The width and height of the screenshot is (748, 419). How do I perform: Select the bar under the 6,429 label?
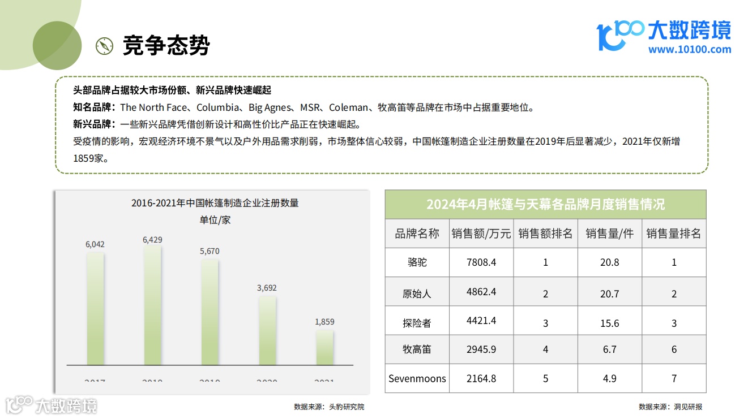click(152, 305)
